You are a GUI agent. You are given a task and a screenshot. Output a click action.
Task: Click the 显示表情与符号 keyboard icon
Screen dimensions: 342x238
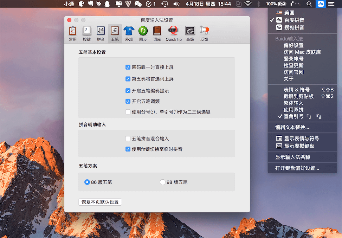pyautogui.click(x=279, y=139)
